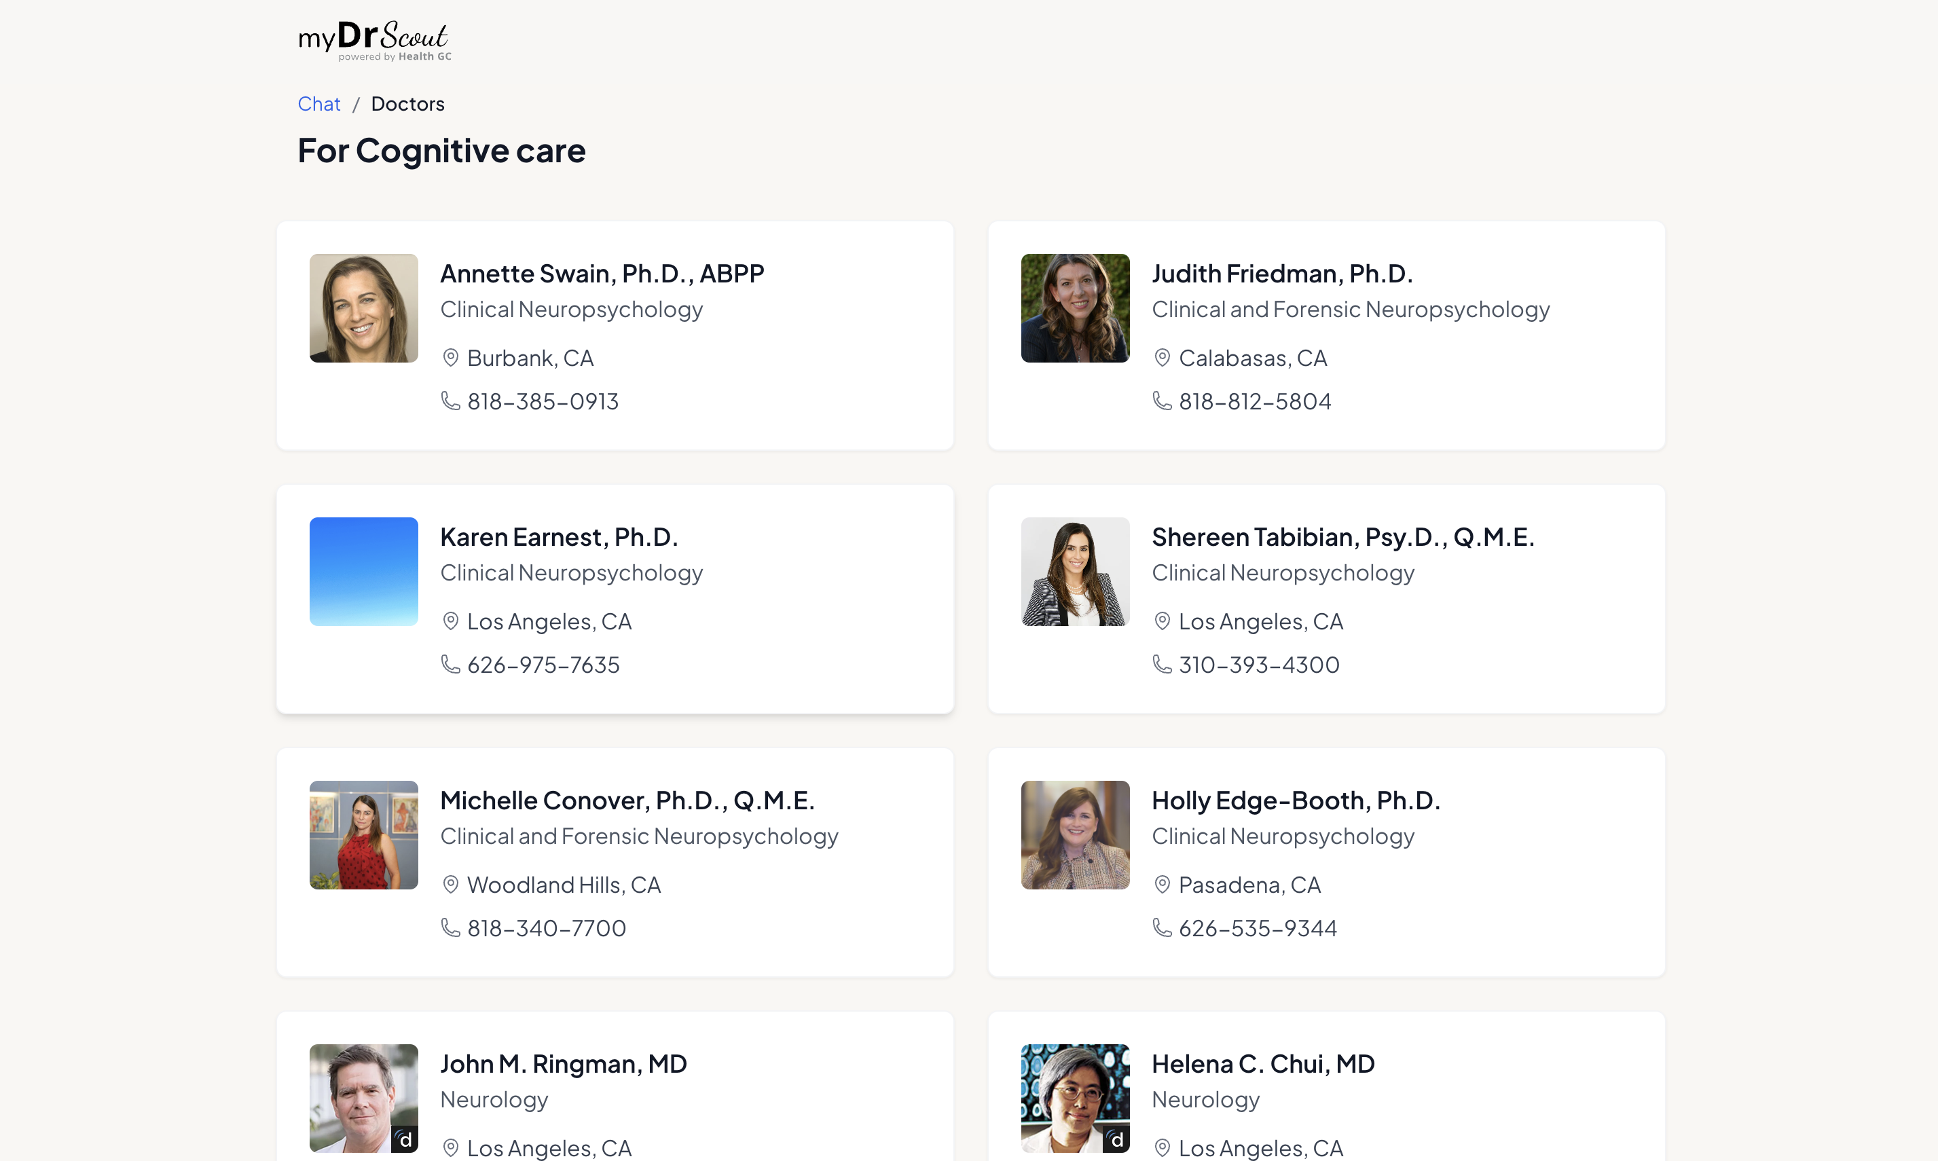Click the Doctors breadcrumb item
This screenshot has width=1938, height=1161.
(407, 104)
